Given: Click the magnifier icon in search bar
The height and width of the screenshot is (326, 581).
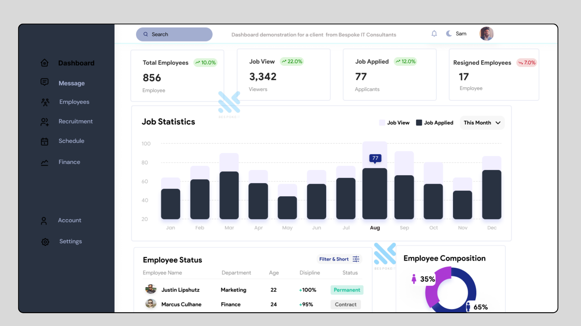Looking at the screenshot, I should [x=146, y=34].
